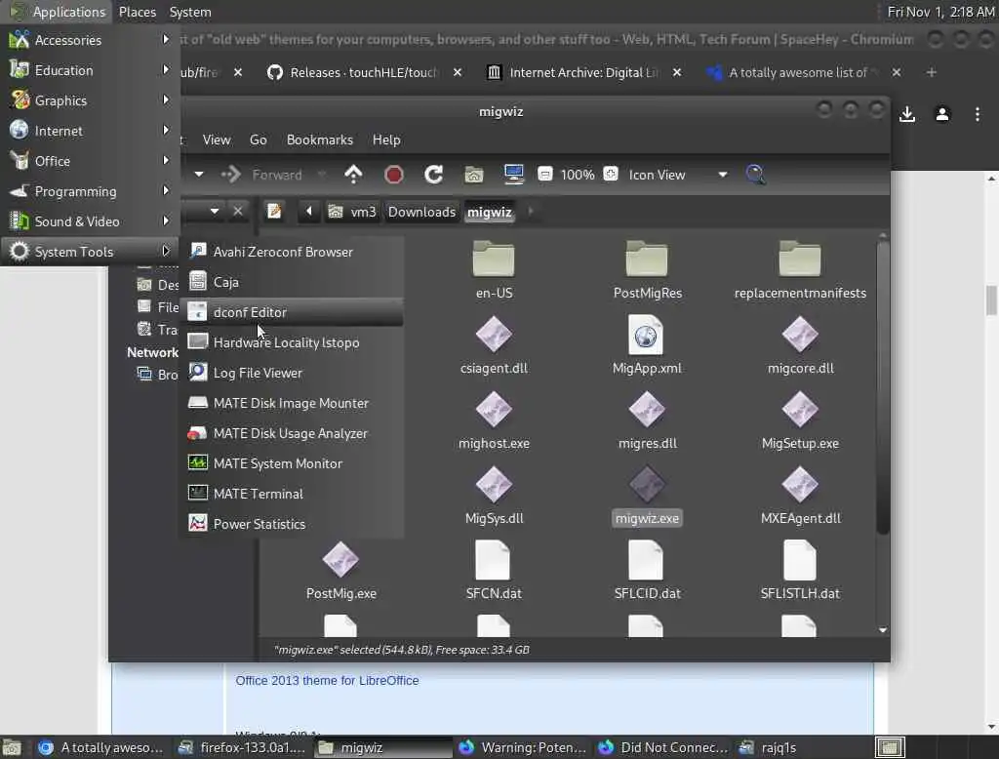Expand the Graphics category

(x=90, y=100)
